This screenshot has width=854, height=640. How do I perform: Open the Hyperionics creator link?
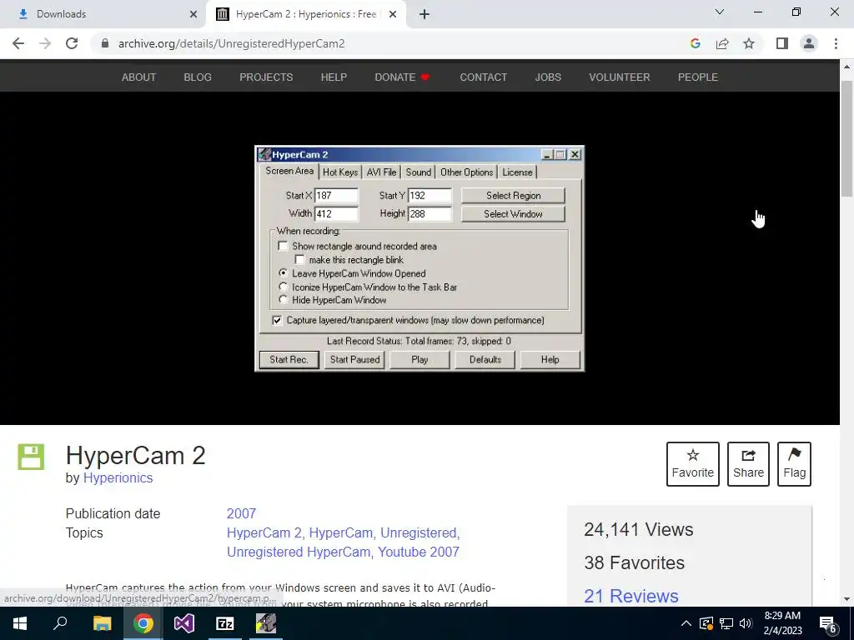coord(118,477)
